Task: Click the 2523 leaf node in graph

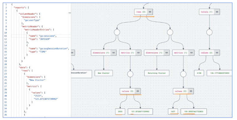Action: (x=120, y=112)
